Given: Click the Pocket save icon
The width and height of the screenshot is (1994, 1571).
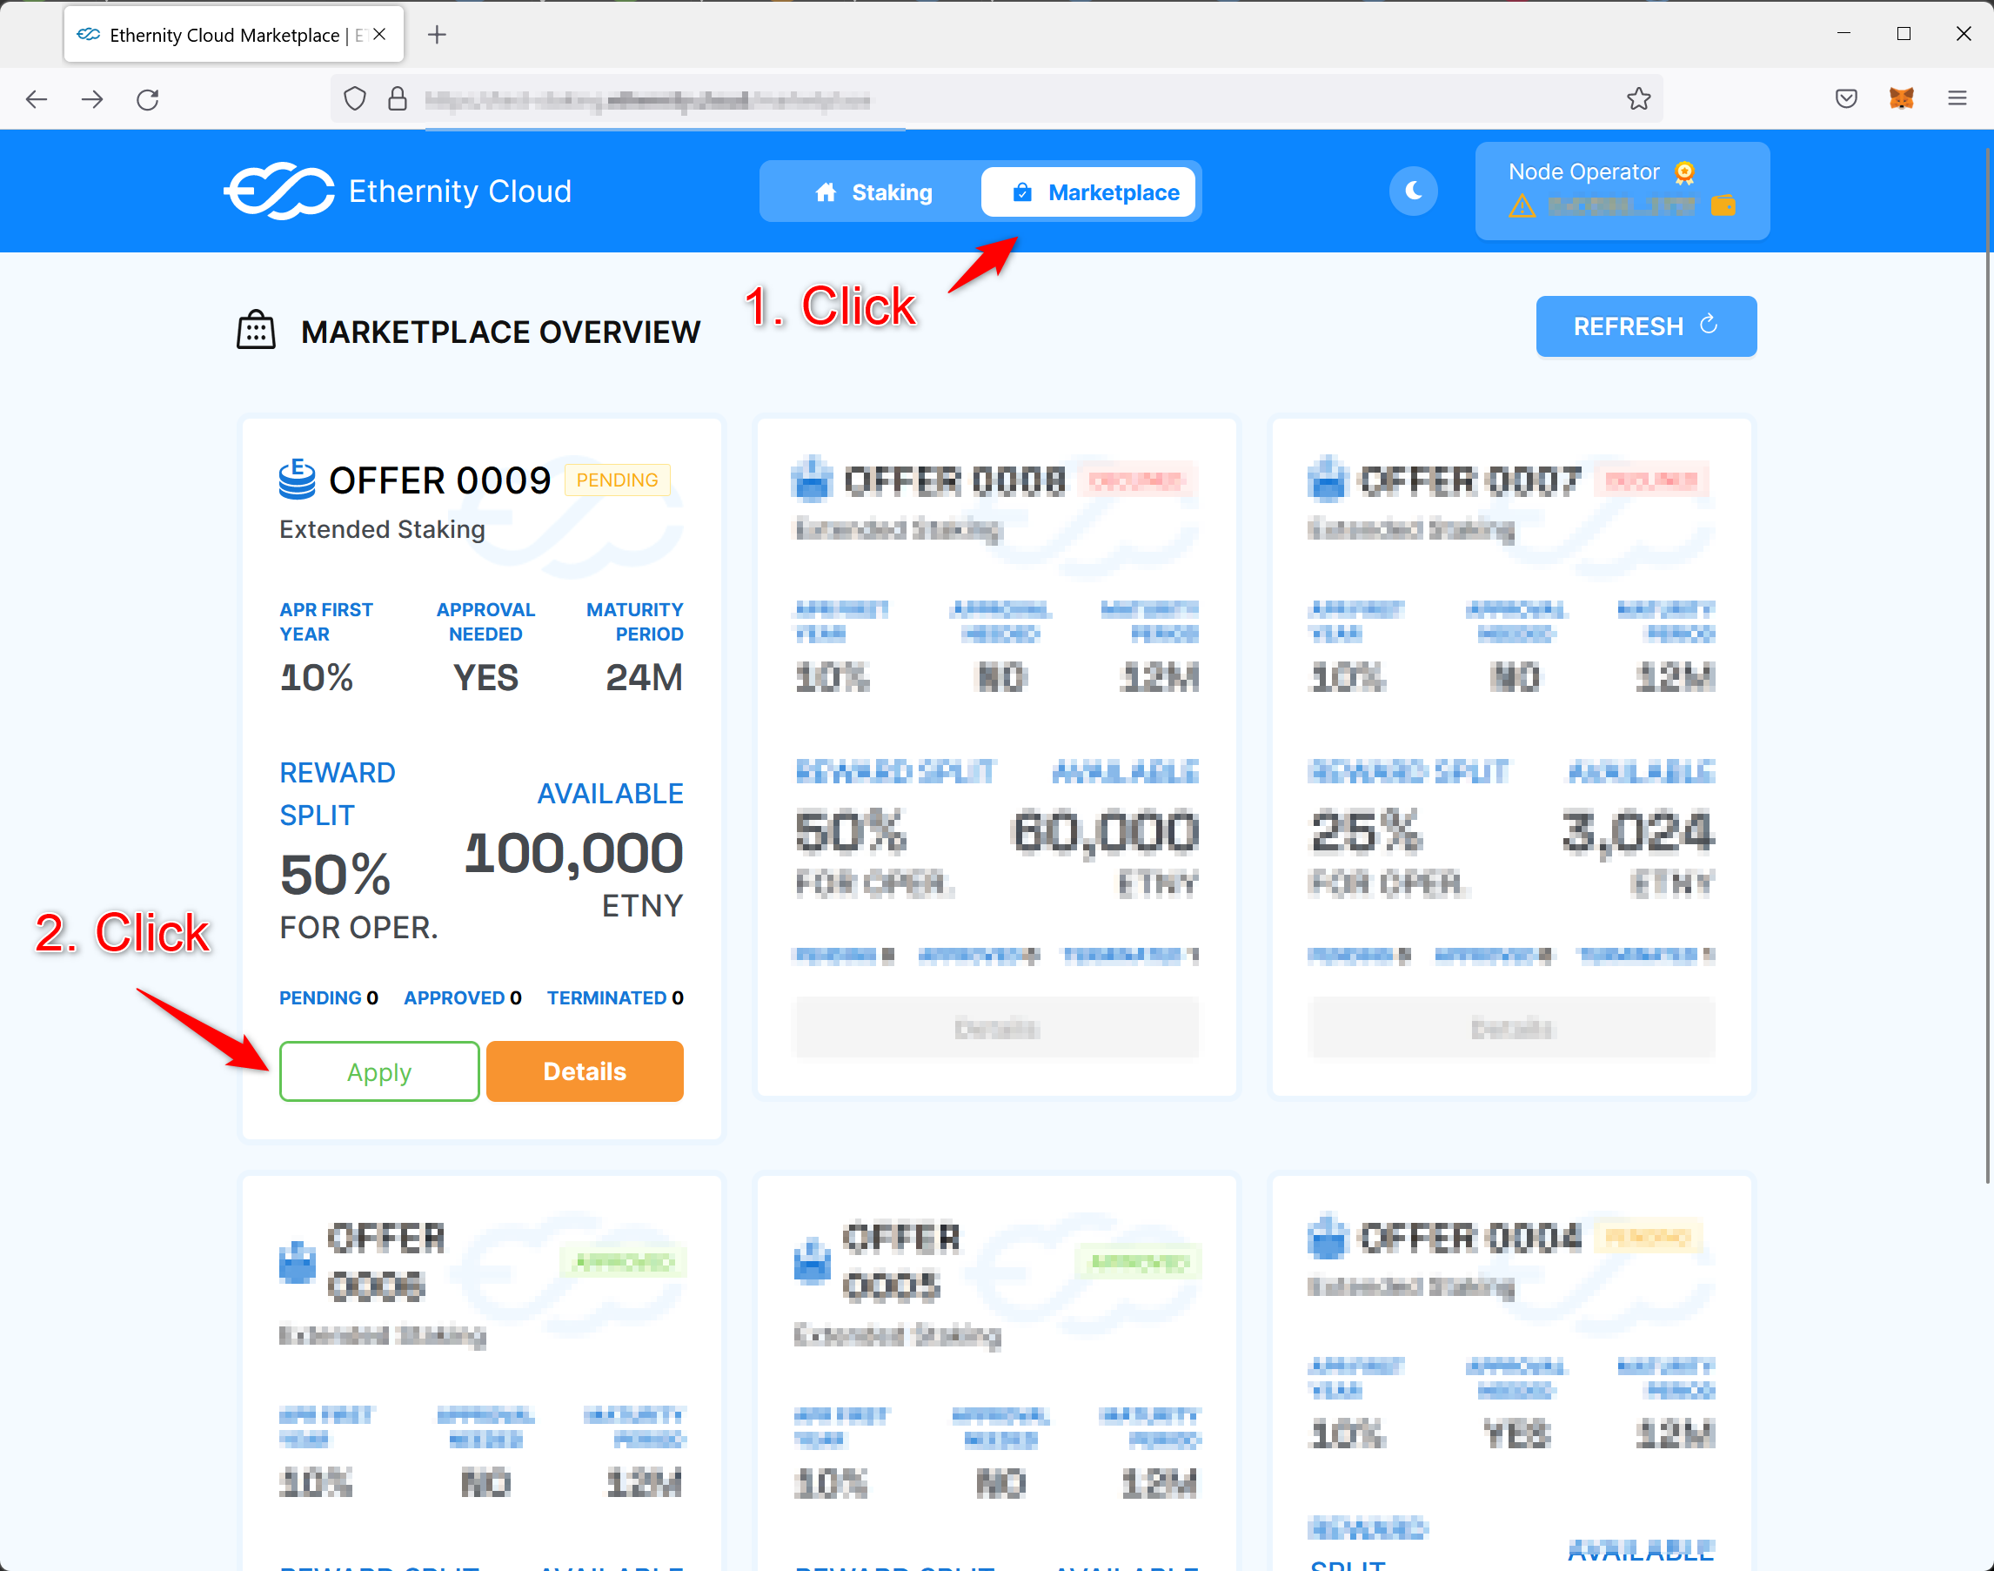Looking at the screenshot, I should [1846, 98].
